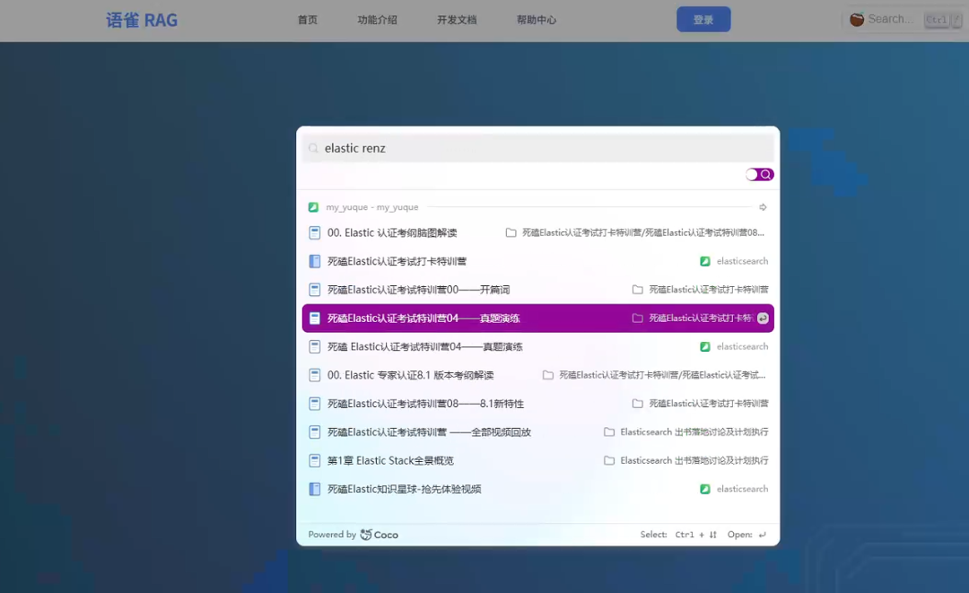Click elasticsearch tag on '知识星球-抢先体验视频' row
Image resolution: width=969 pixels, height=593 pixels.
point(734,489)
